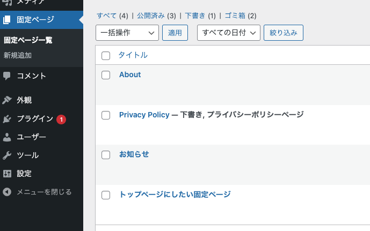Open the お知らせ page link
This screenshot has width=370, height=231.
[134, 154]
